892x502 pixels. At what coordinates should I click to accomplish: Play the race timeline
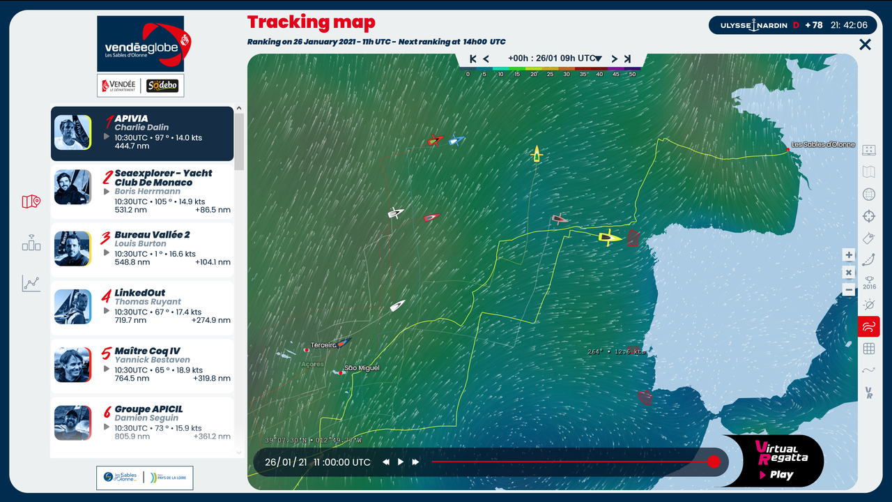click(401, 462)
